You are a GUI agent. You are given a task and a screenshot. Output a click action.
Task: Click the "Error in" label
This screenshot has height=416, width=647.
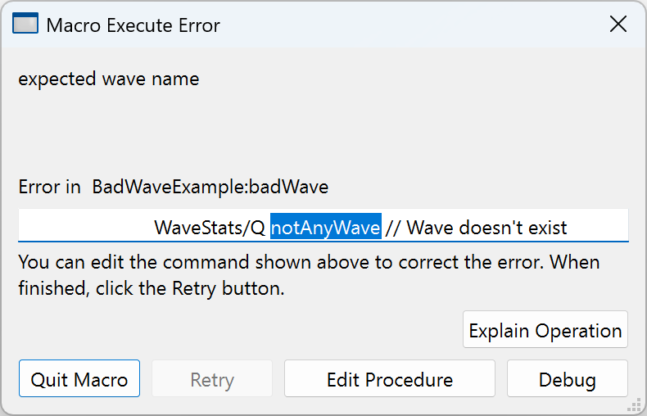point(50,187)
